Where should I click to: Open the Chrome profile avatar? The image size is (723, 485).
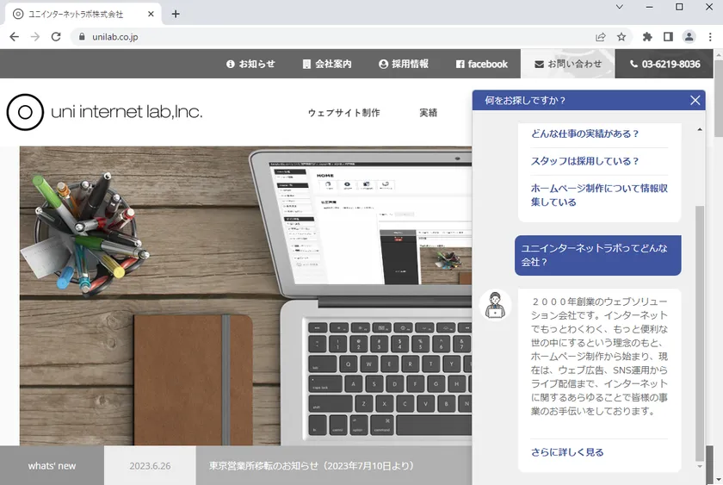(x=689, y=37)
